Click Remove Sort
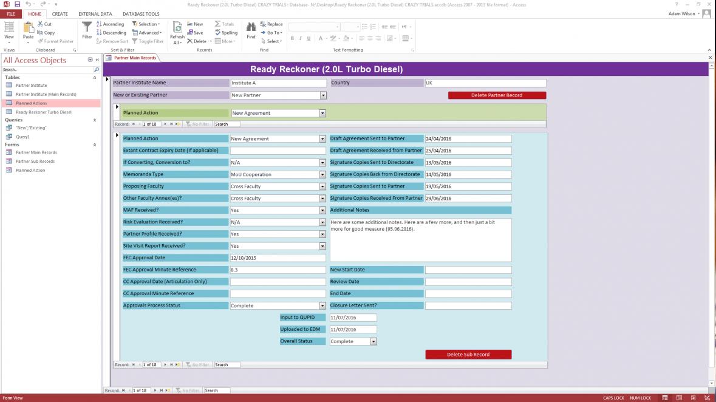 112,41
